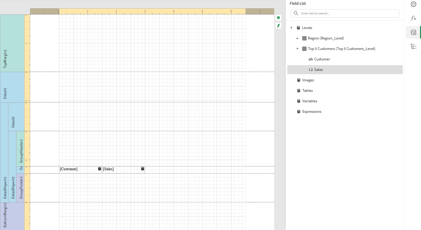
Task: Collapse the Levels node
Action: click(x=292, y=28)
